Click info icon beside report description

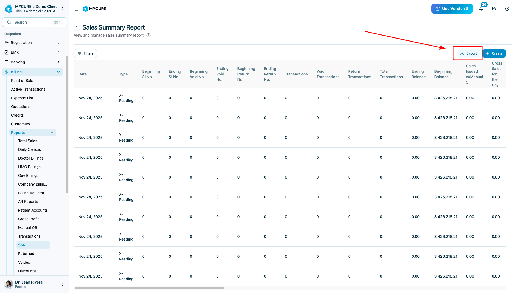pyautogui.click(x=149, y=35)
